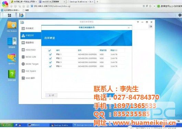Viewport: 182px width, 129px height.
Task: Close the volume creation wizard dialog
Action: pos(129,28)
